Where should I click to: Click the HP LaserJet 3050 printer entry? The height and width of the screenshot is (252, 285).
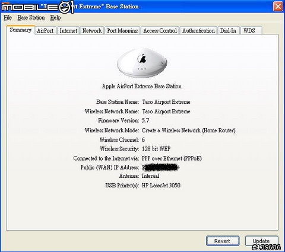pyautogui.click(x=161, y=186)
